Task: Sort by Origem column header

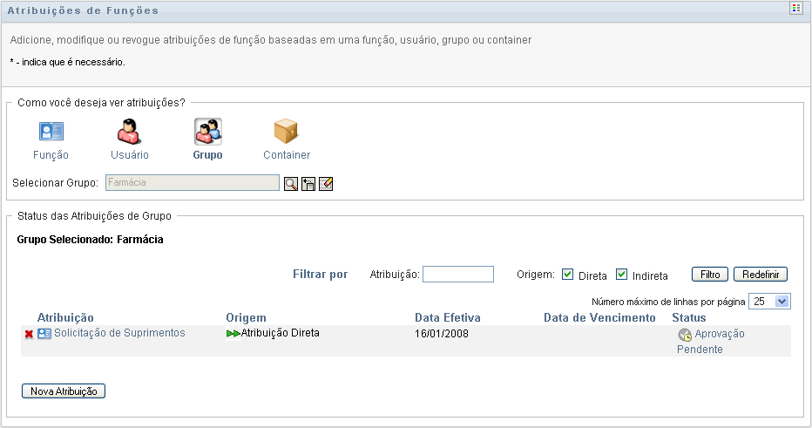Action: tap(246, 317)
